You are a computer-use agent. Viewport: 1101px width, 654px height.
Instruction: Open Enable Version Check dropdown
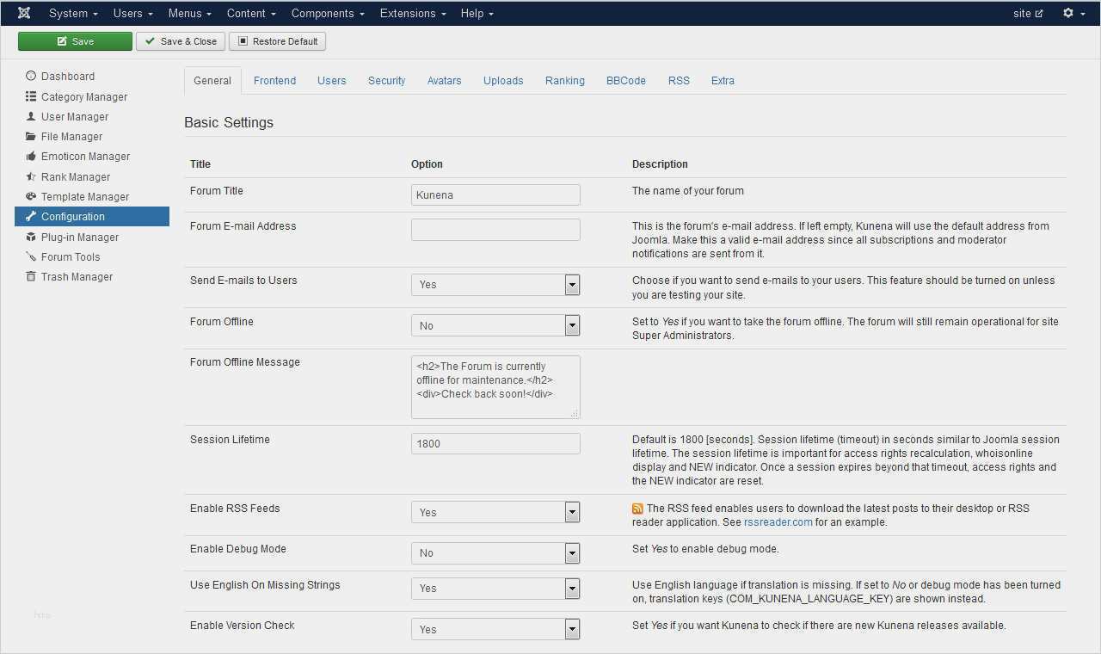click(x=495, y=630)
